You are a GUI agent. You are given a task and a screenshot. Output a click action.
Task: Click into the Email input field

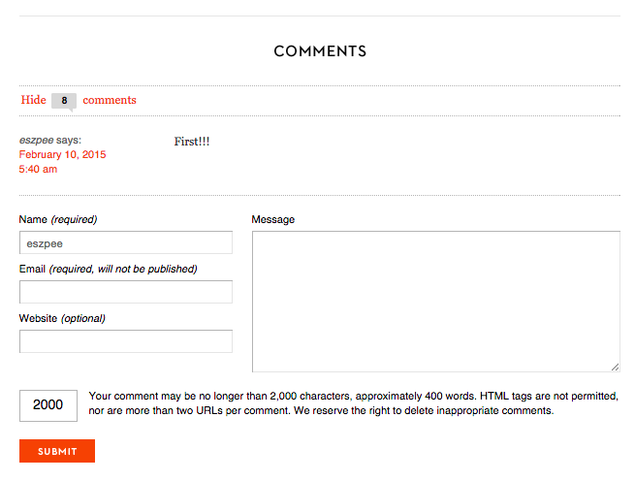(125, 292)
